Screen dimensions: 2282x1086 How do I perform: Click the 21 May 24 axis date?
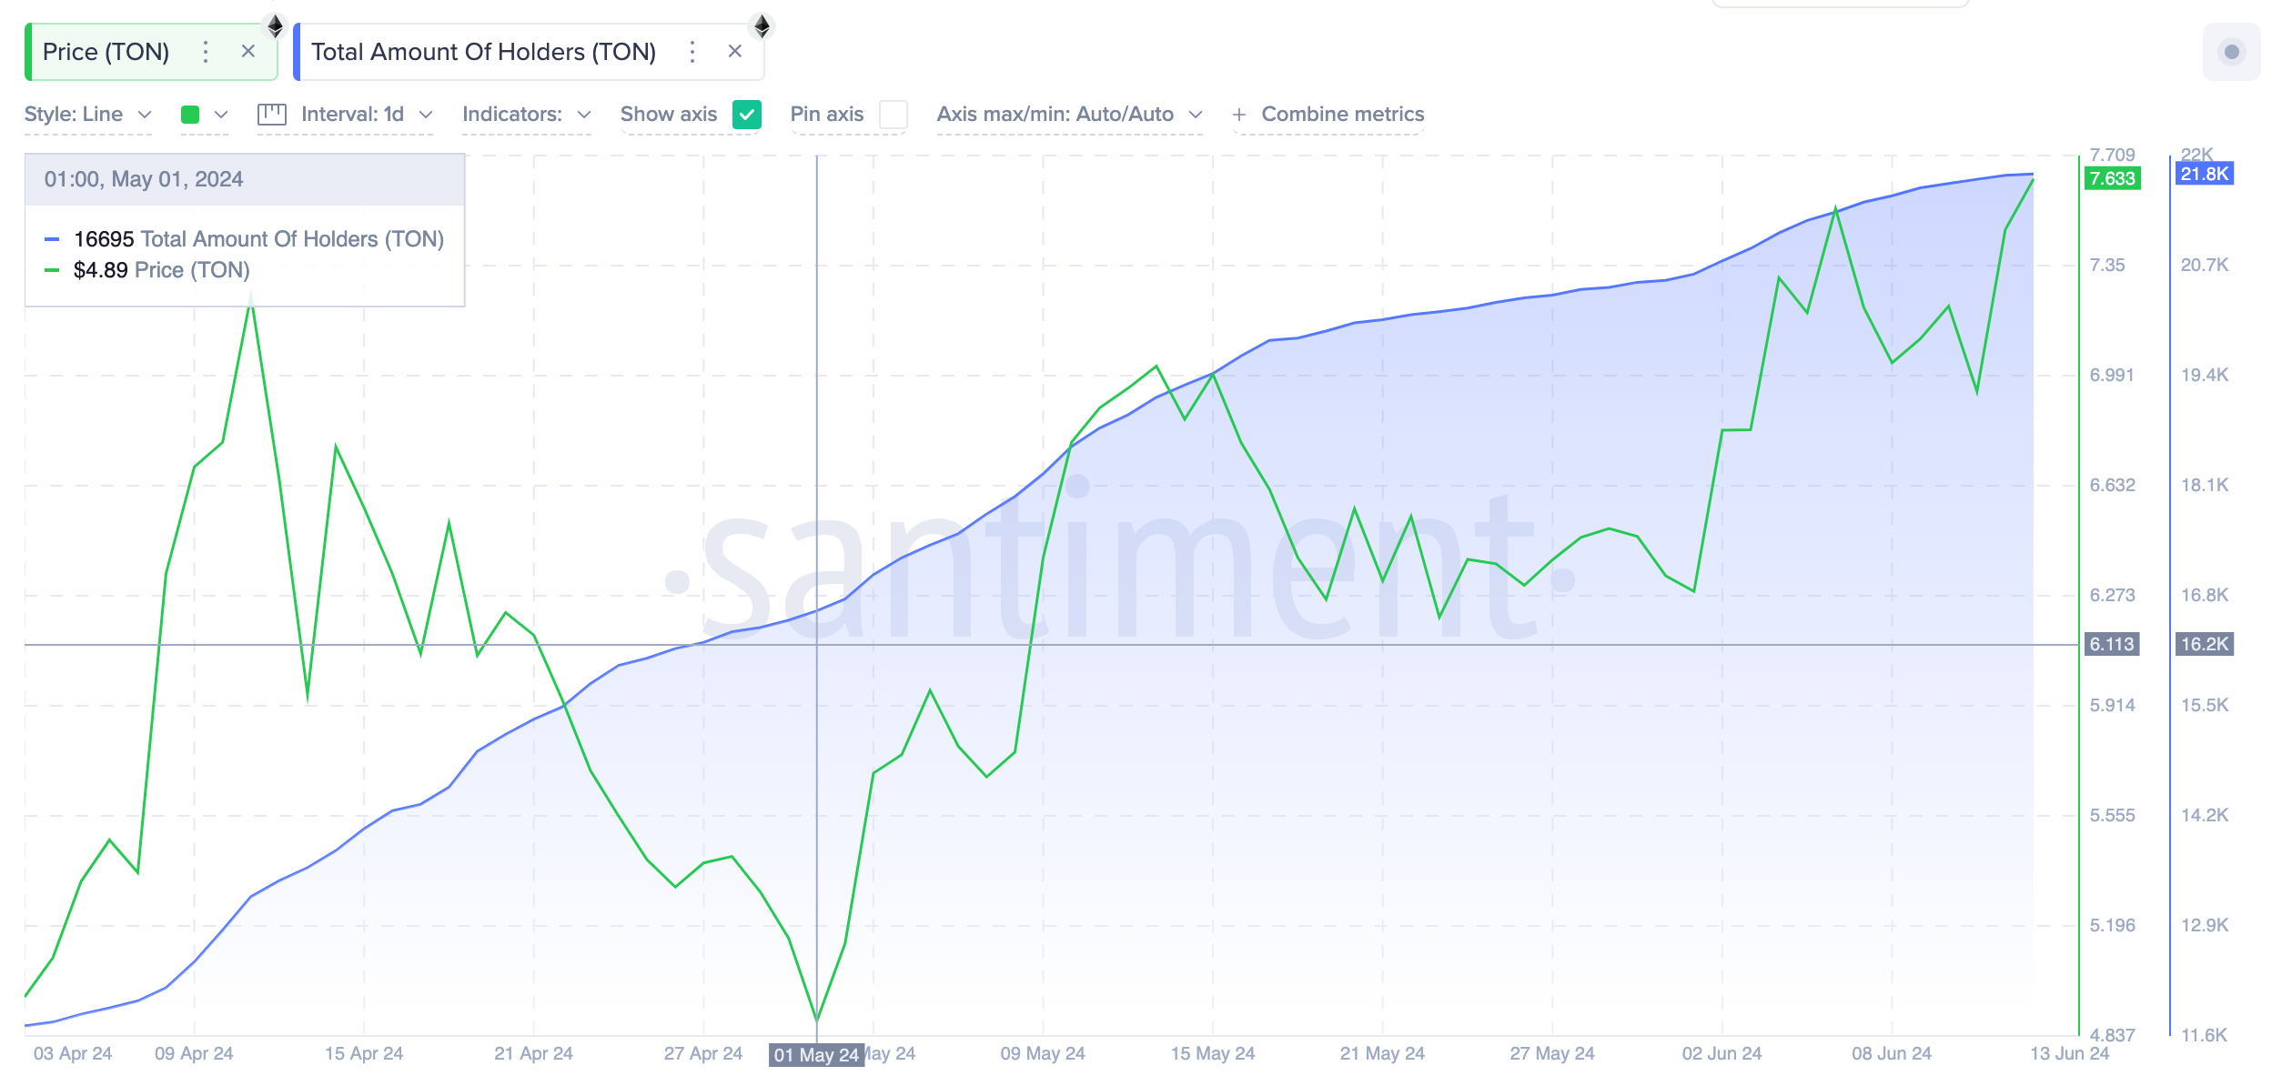pyautogui.click(x=1382, y=1053)
